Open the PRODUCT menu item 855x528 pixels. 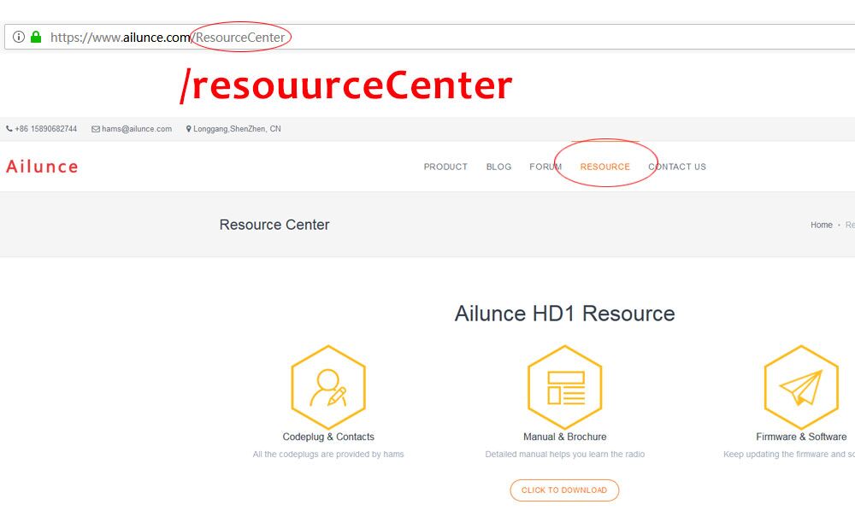(445, 167)
